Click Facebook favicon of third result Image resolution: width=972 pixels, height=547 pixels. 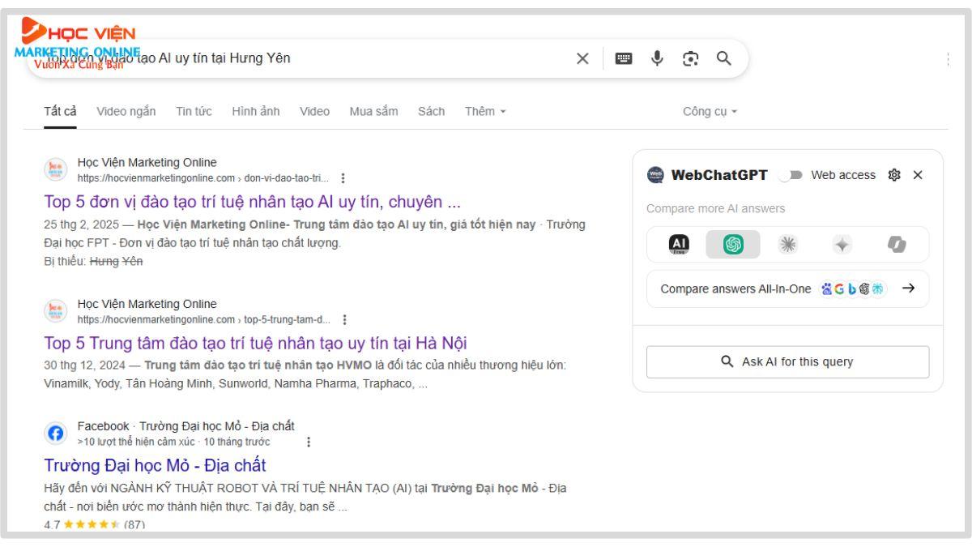56,434
